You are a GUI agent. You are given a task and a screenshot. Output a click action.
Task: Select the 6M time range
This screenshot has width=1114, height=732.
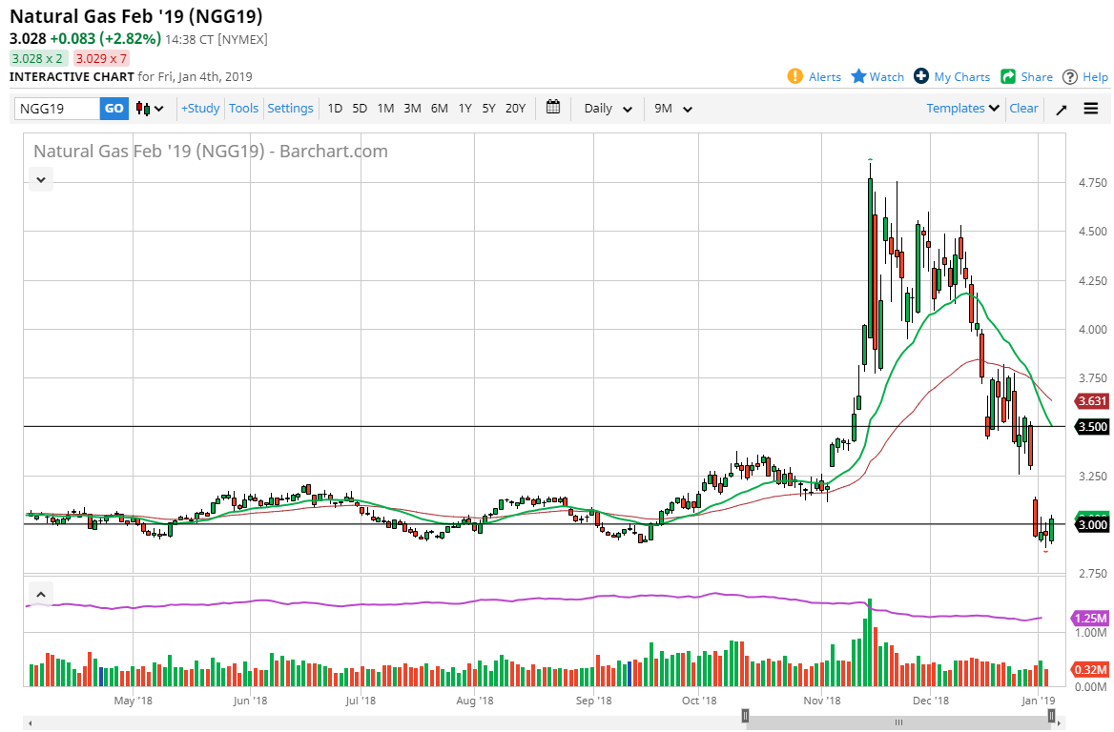[x=439, y=109]
